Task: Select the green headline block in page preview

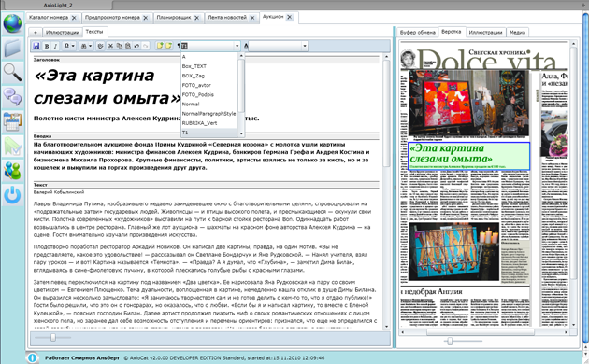Action: pos(468,156)
